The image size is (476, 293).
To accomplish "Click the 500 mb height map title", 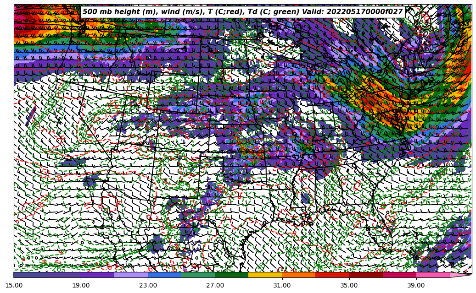I will (x=242, y=12).
